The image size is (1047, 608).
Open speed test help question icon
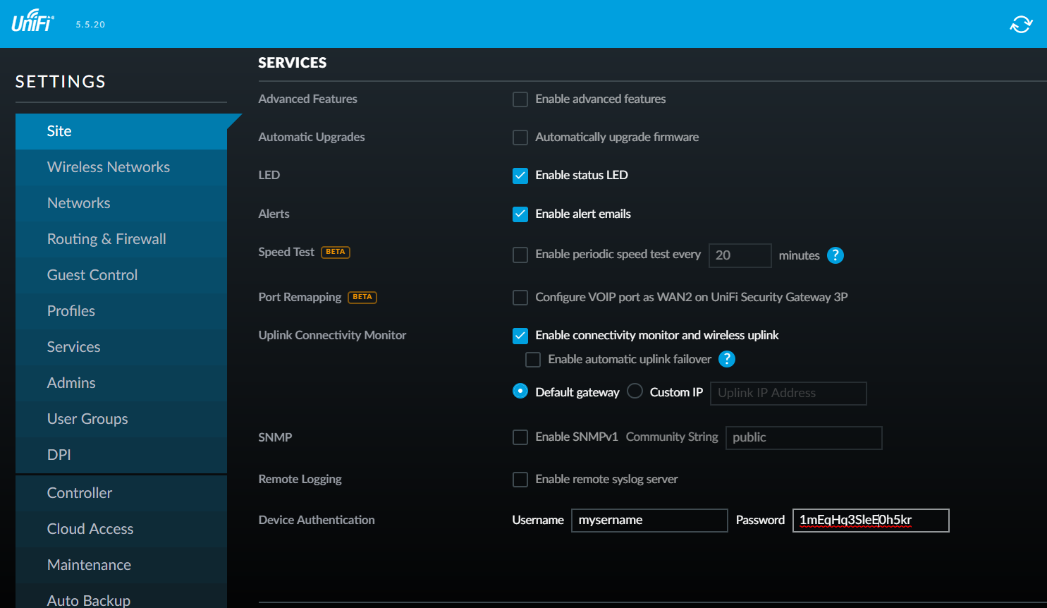pyautogui.click(x=835, y=255)
